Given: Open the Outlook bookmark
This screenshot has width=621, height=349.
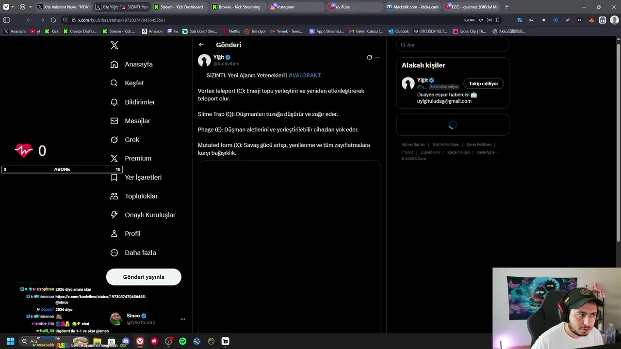Looking at the screenshot, I should click(x=398, y=31).
